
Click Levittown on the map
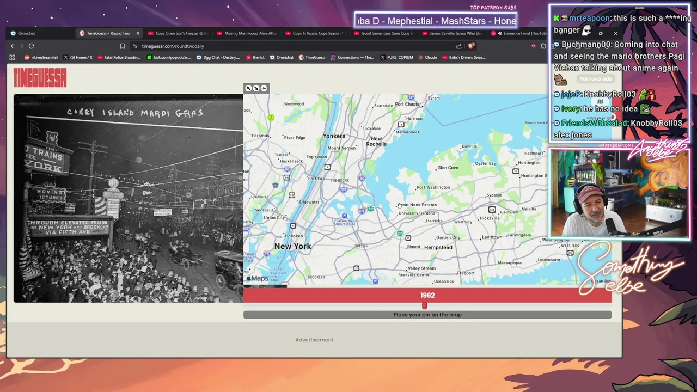pyautogui.click(x=492, y=237)
